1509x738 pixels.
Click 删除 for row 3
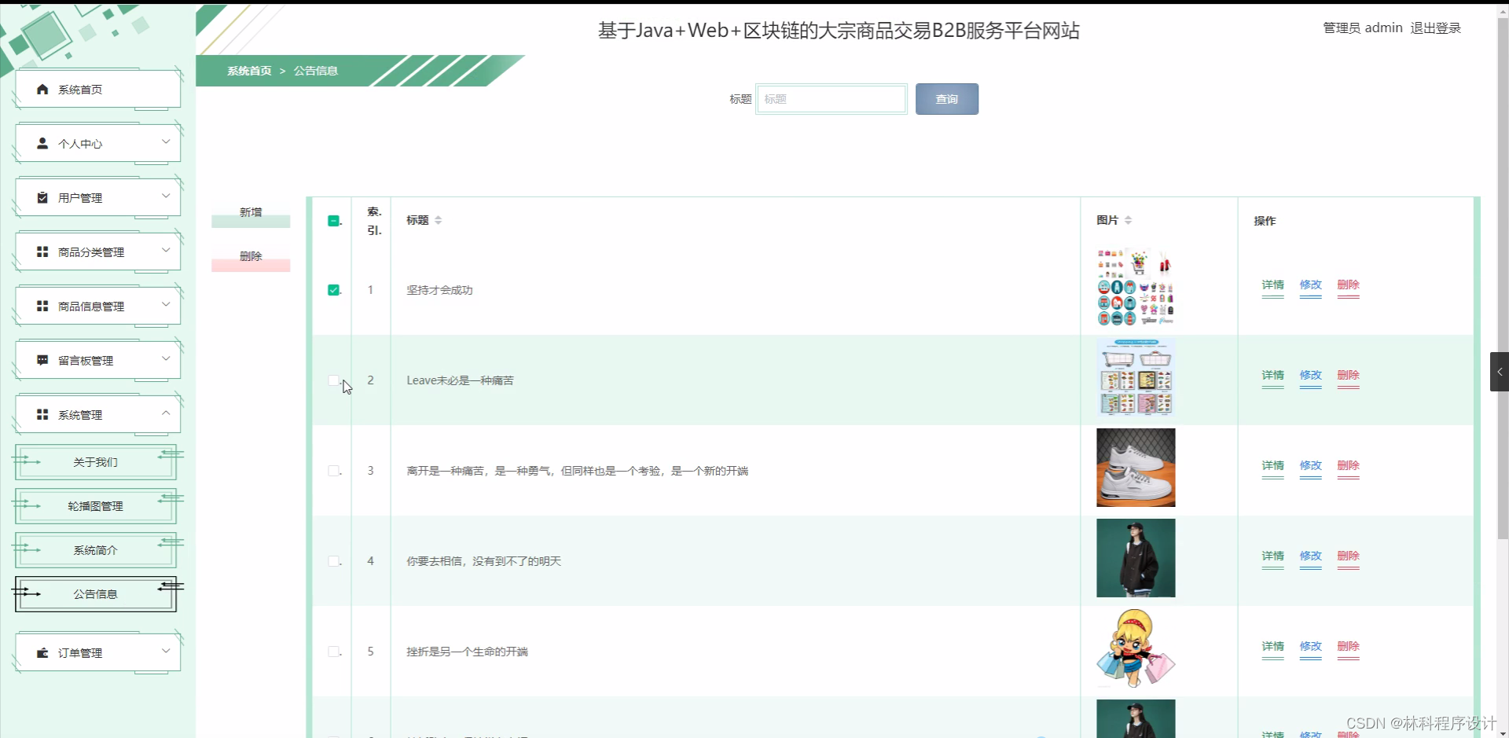point(1348,466)
